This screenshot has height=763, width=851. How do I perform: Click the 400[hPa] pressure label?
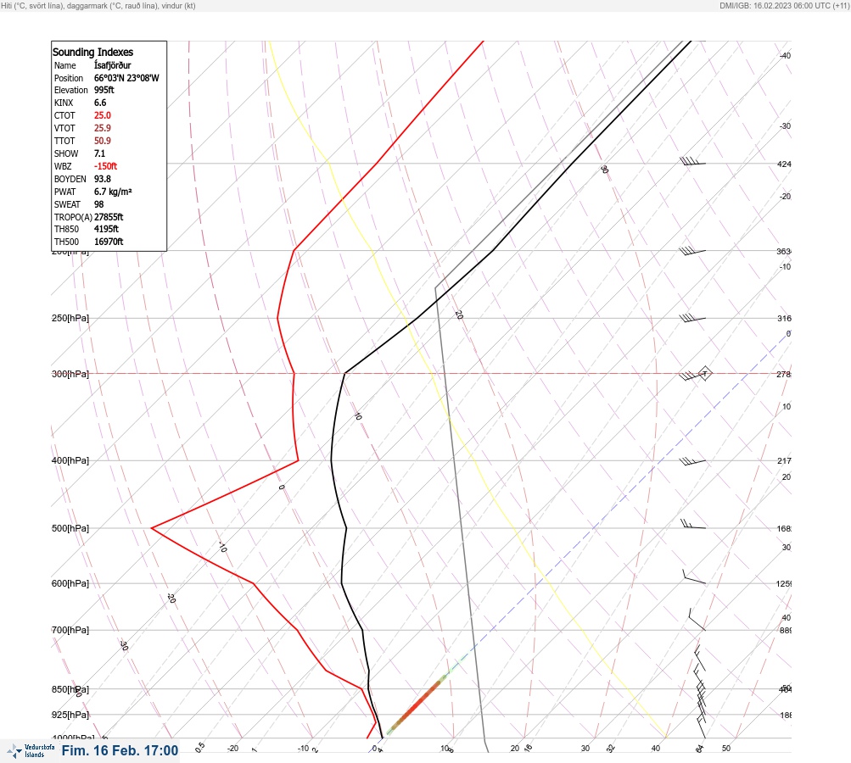70,461
